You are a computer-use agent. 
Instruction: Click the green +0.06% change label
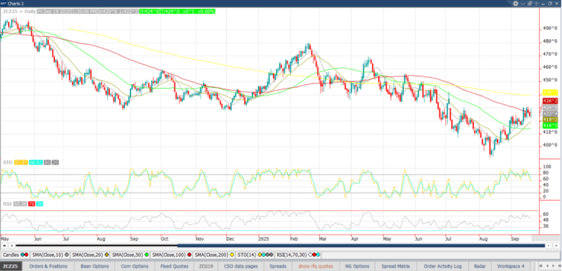point(206,12)
